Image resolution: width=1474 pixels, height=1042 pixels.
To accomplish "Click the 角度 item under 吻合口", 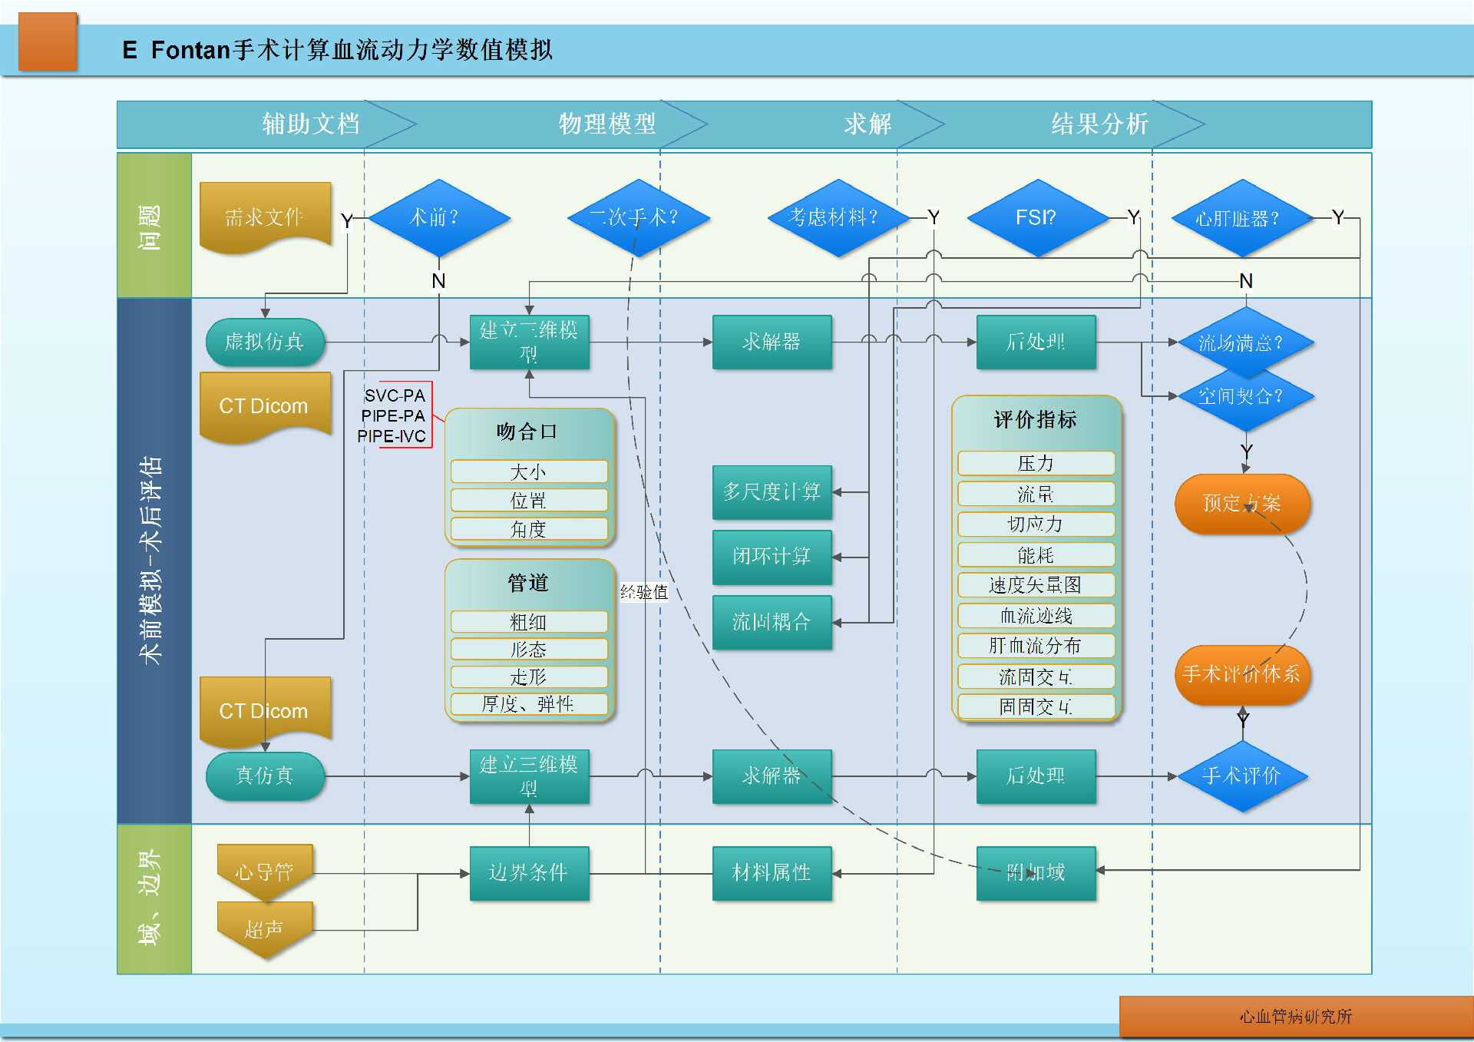I will (529, 529).
